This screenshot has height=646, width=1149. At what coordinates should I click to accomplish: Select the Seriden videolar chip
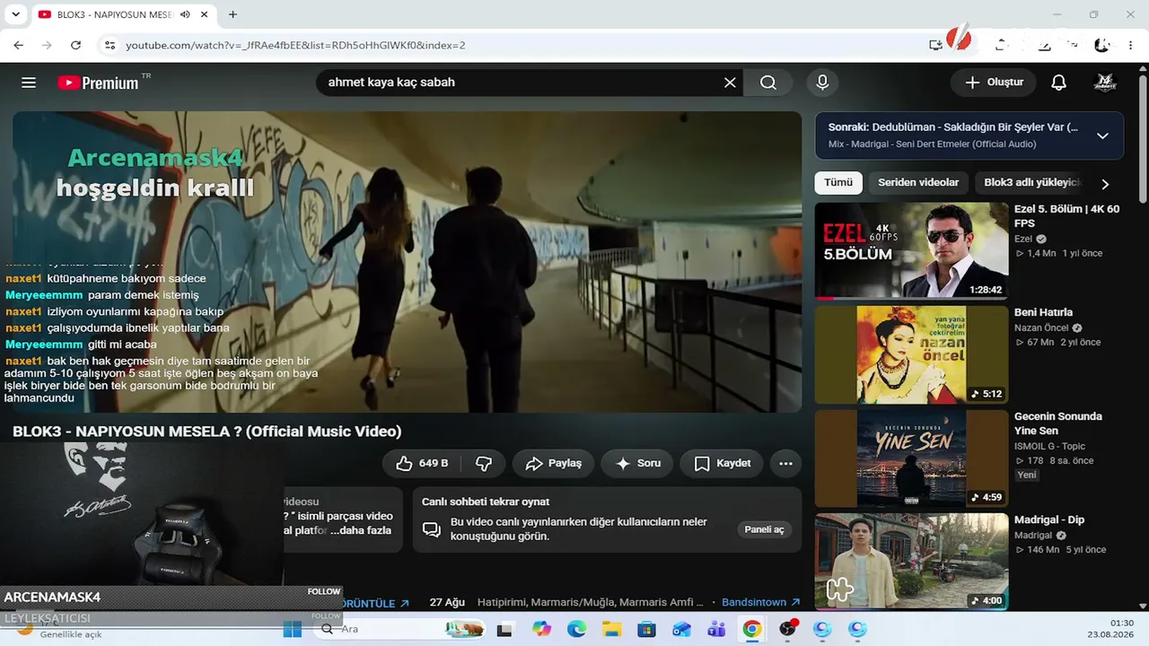918,183
